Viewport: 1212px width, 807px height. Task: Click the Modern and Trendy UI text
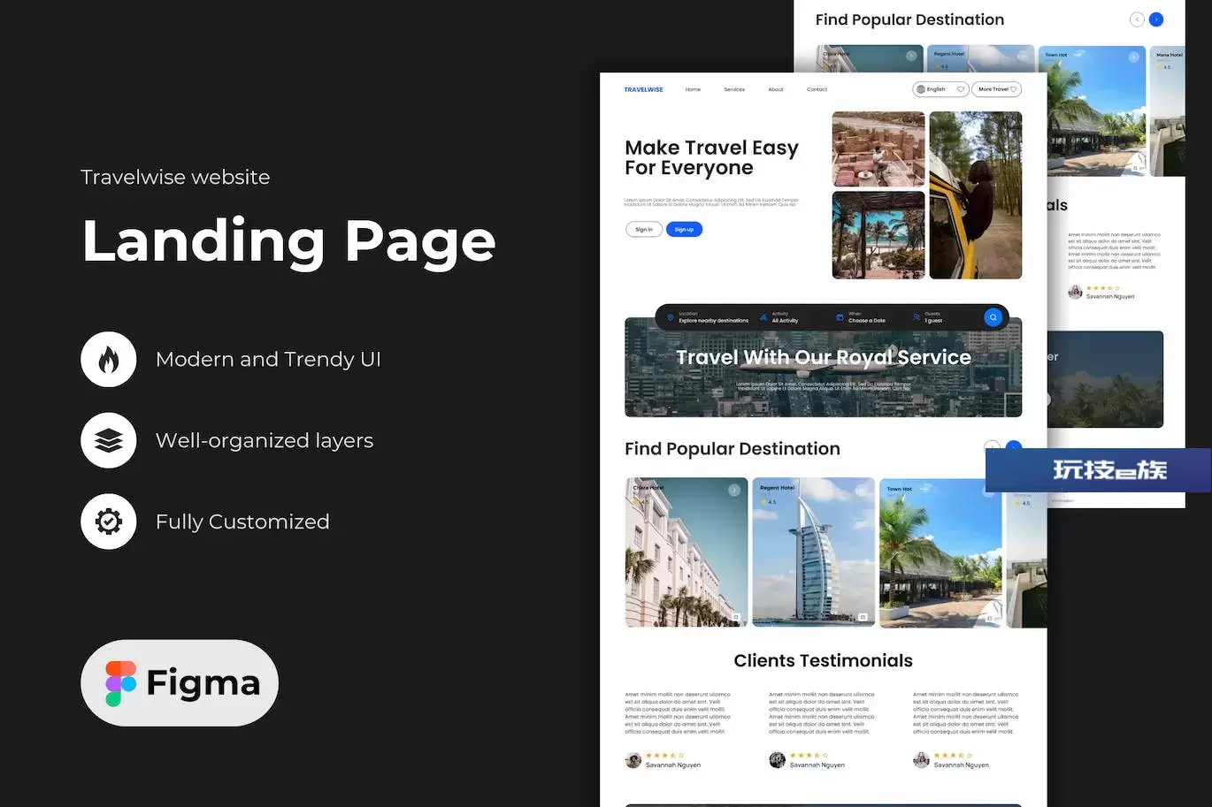(268, 360)
